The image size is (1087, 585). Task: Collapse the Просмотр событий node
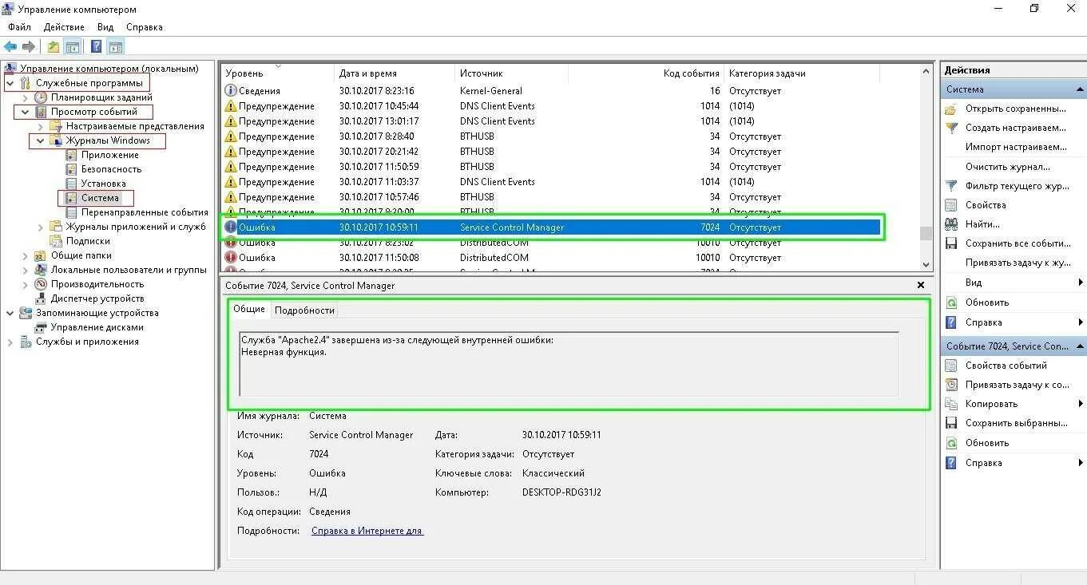pyautogui.click(x=26, y=112)
